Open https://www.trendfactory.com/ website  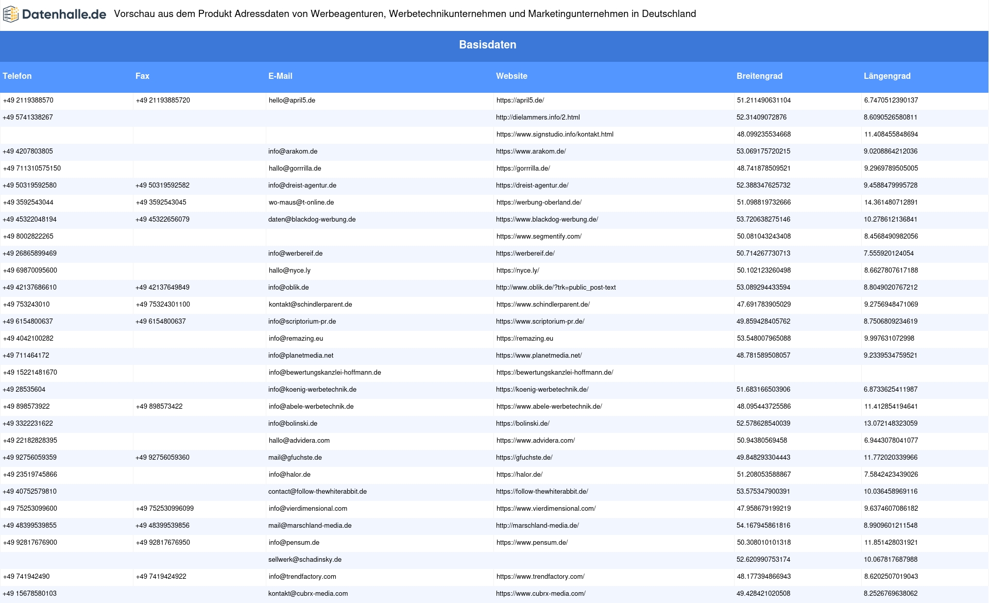(x=540, y=577)
